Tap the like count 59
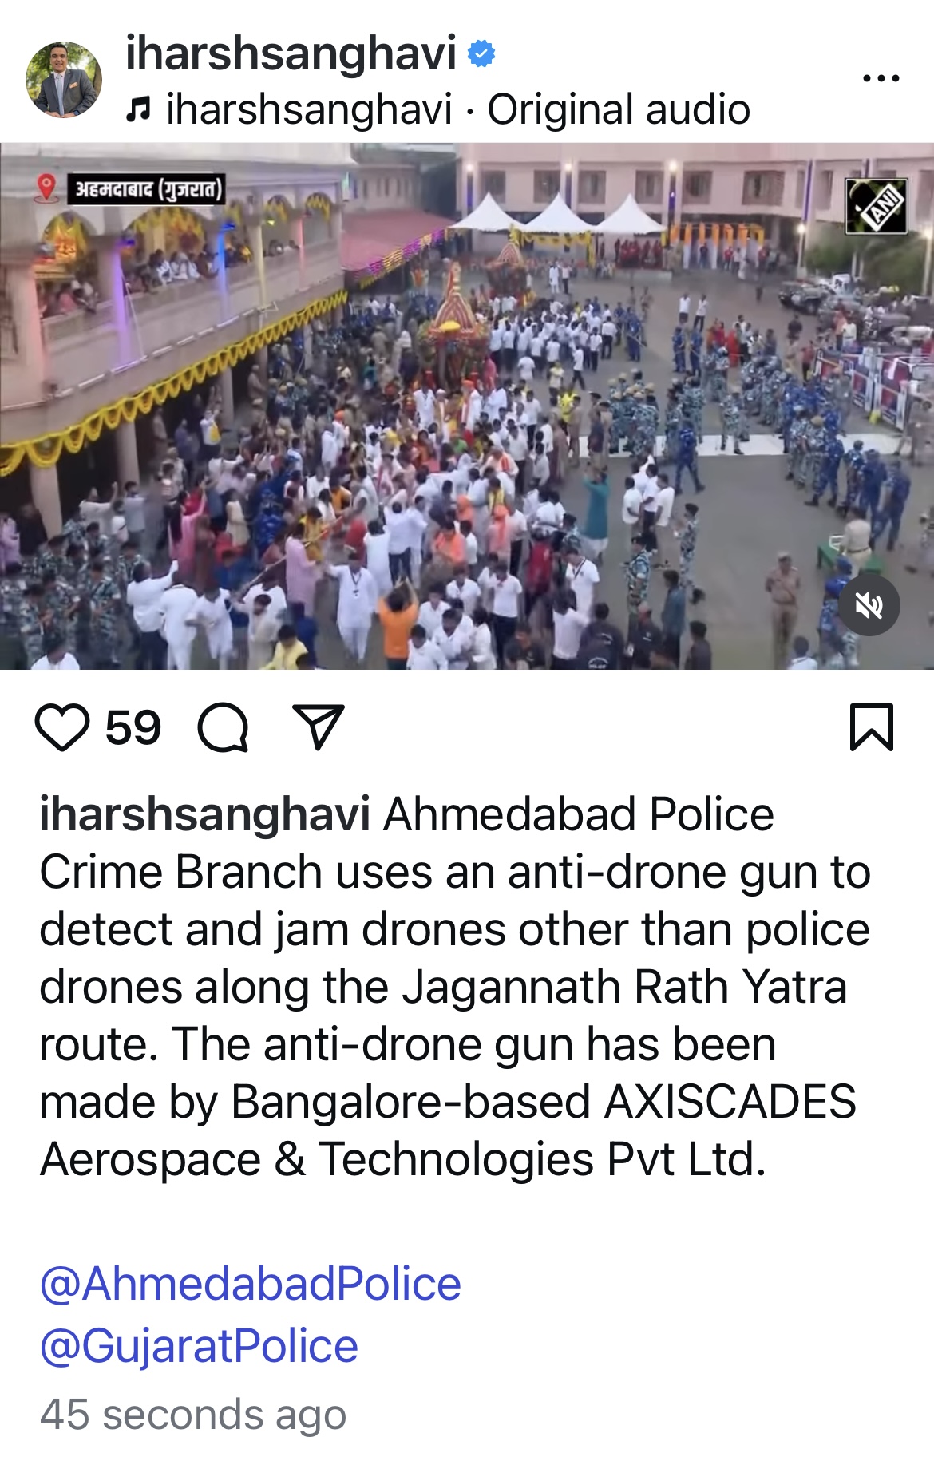Image resolution: width=934 pixels, height=1457 pixels. tap(133, 727)
